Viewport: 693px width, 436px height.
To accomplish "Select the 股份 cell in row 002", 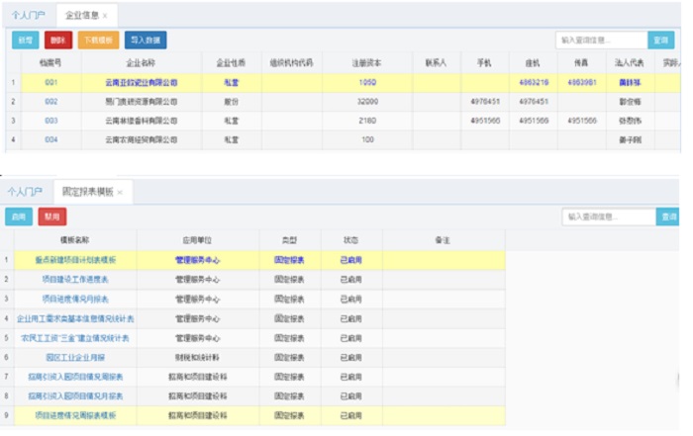I will pos(231,102).
